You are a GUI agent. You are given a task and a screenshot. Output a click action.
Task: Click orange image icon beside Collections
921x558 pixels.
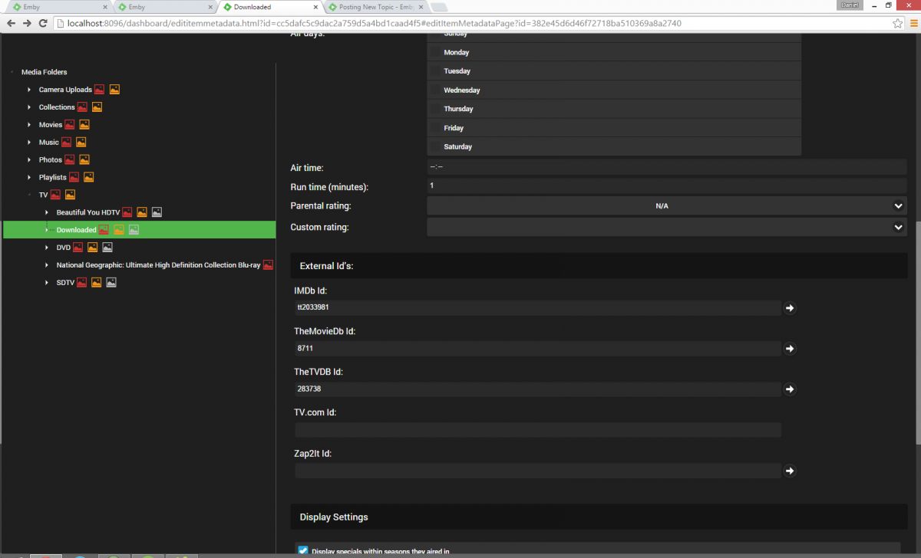tap(97, 107)
